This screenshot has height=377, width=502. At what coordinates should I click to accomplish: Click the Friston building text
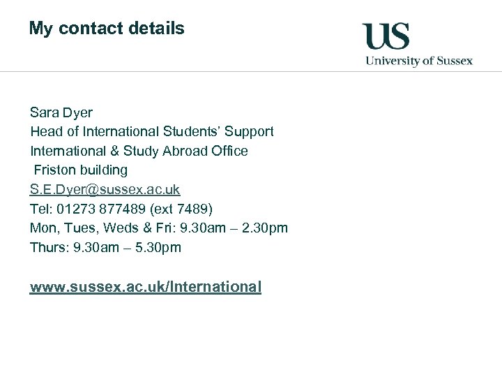tap(81, 170)
